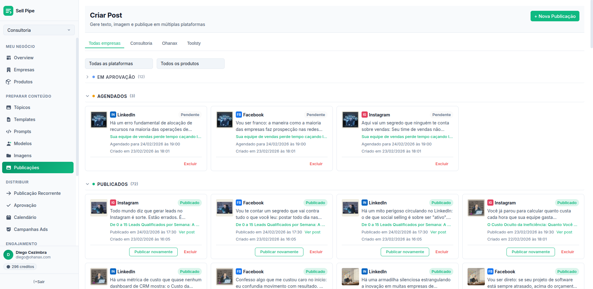Delete the scheduled Facebook post via Excluir
Image resolution: width=593 pixels, height=289 pixels.
tap(316, 164)
